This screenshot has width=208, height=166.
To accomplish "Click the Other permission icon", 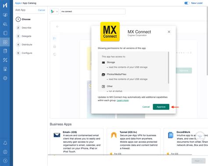I will 103,86.
